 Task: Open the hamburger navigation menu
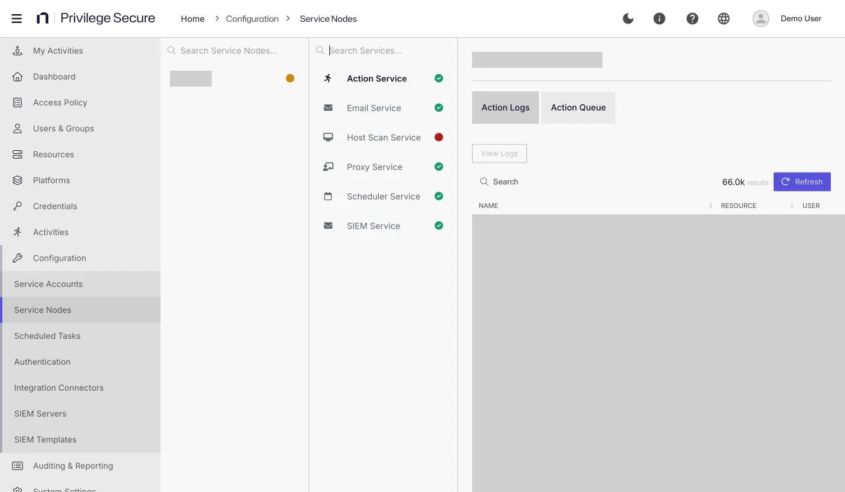pyautogui.click(x=17, y=18)
